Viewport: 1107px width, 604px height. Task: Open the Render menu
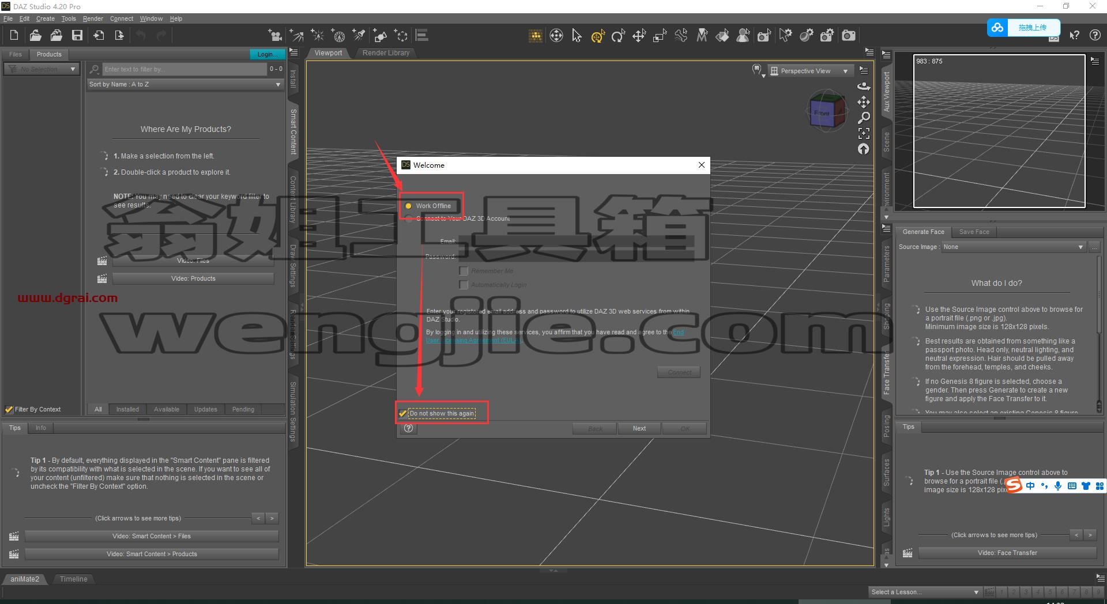coord(93,18)
